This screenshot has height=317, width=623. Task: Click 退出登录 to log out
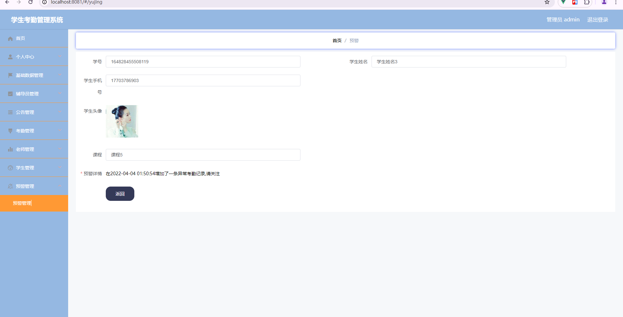pyautogui.click(x=597, y=20)
